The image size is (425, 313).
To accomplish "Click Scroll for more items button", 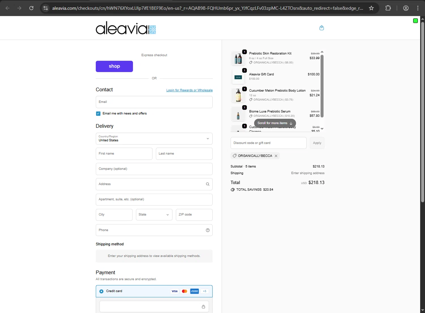I will pyautogui.click(x=275, y=123).
